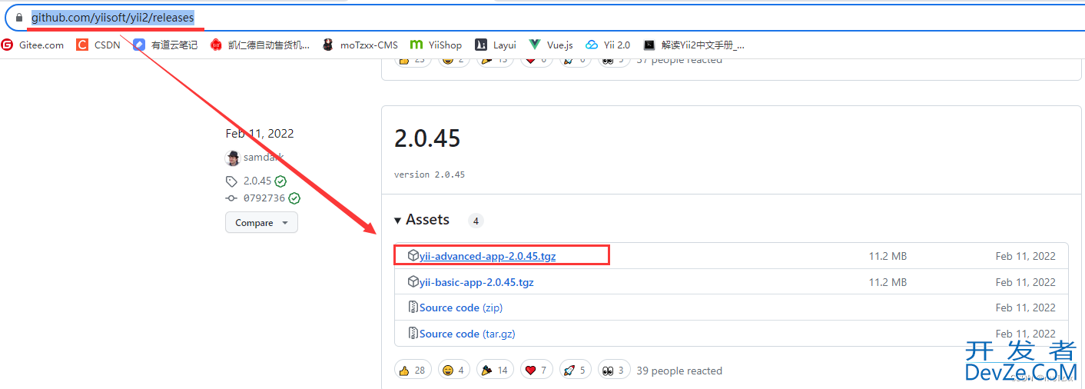
Task: Open the 2.0.45 release title
Action: [427, 138]
